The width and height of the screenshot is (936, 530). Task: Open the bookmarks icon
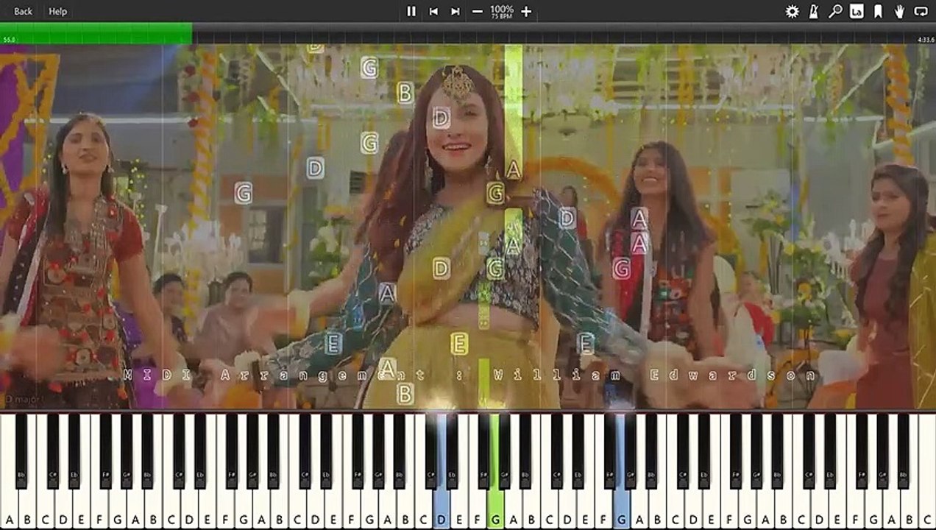click(x=878, y=11)
